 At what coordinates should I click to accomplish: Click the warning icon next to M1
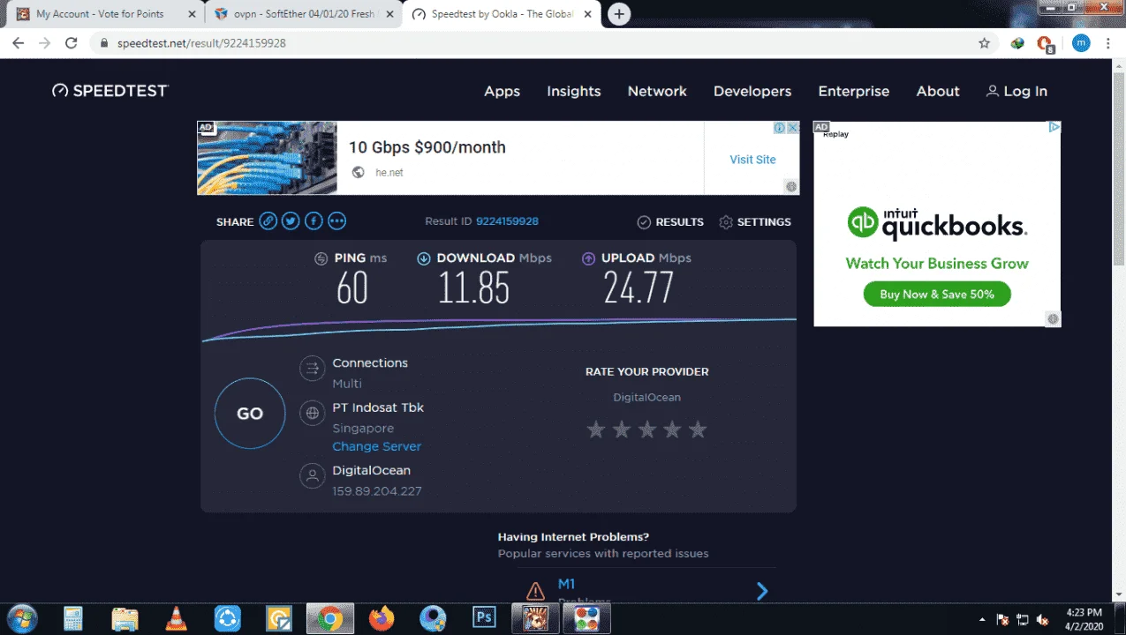point(535,591)
